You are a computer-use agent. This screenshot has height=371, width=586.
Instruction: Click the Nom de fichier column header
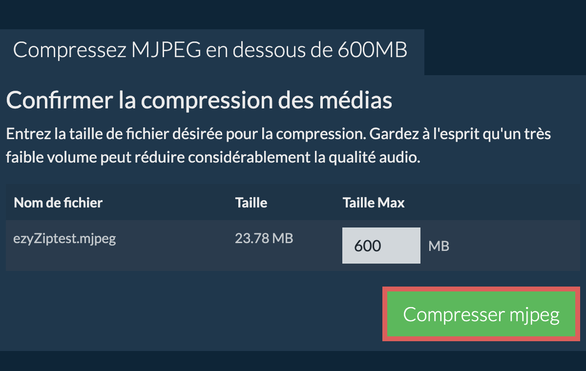point(58,202)
